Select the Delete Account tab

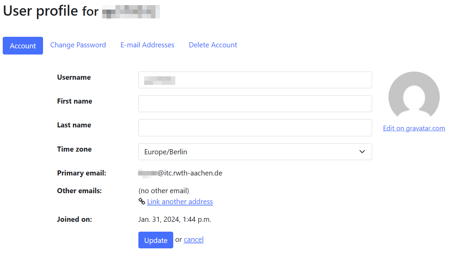click(x=213, y=45)
